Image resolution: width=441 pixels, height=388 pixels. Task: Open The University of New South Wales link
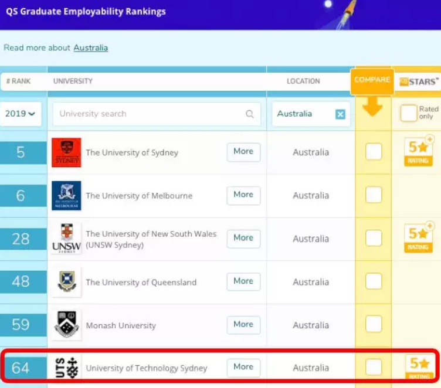(151, 239)
